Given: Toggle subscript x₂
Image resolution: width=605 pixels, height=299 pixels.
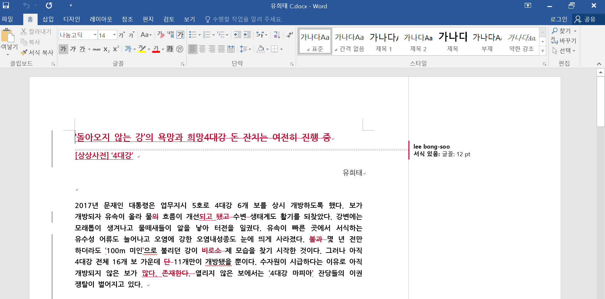Looking at the screenshot, I should click(107, 49).
